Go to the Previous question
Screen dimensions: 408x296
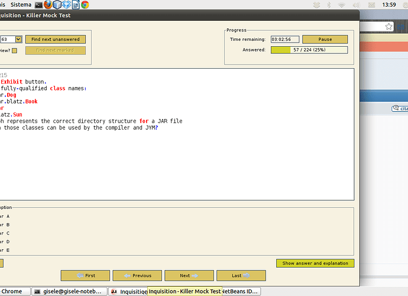(137, 275)
